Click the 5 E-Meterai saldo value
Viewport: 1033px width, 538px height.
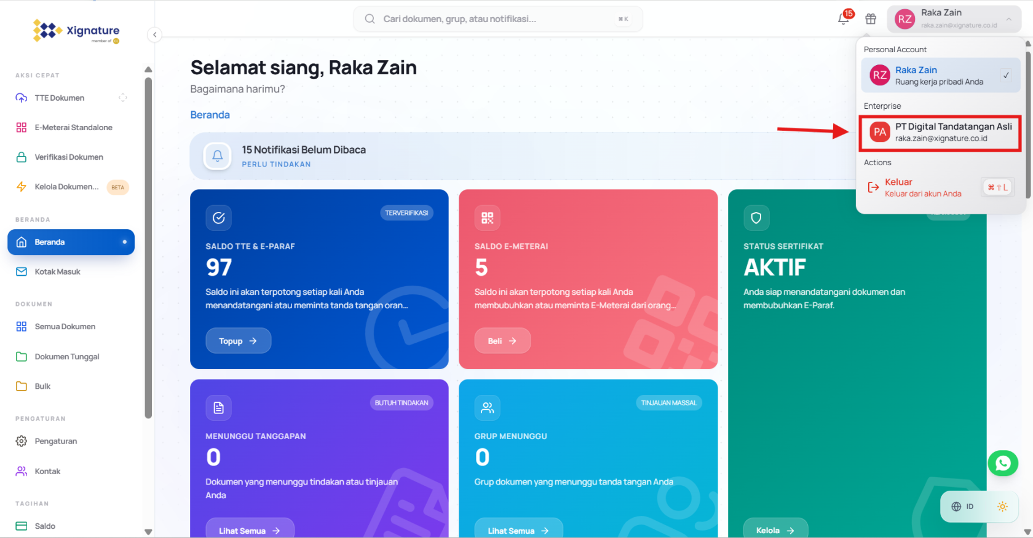(481, 268)
